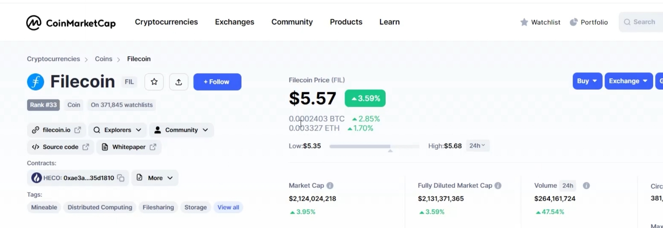Change the 24h low/high range selector

(x=477, y=146)
